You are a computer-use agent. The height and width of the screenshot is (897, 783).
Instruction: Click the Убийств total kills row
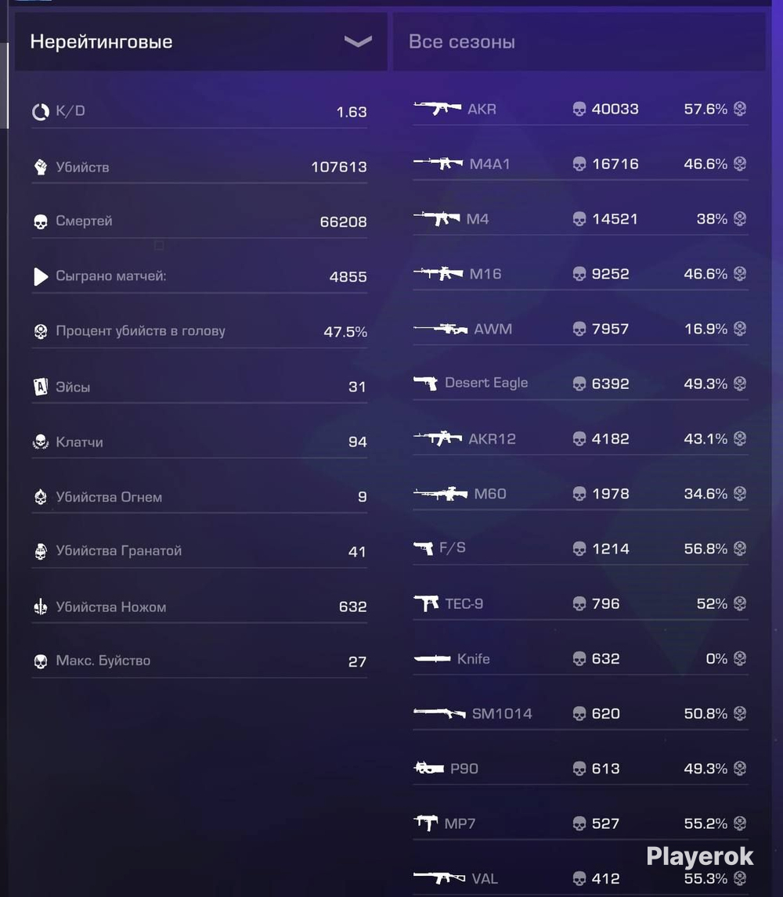199,167
